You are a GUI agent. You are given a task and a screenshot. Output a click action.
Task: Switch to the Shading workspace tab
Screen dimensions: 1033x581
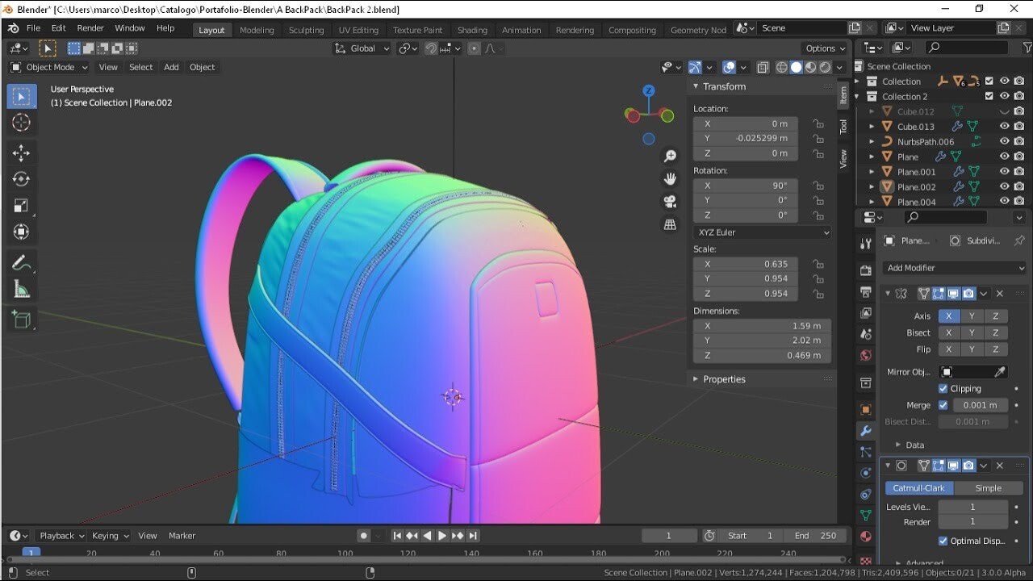click(x=472, y=29)
